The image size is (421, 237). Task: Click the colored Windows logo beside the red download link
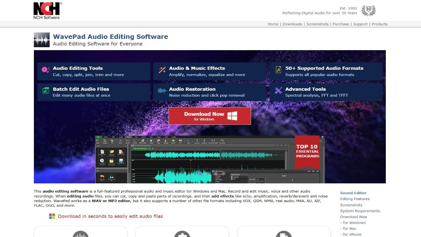[52, 216]
